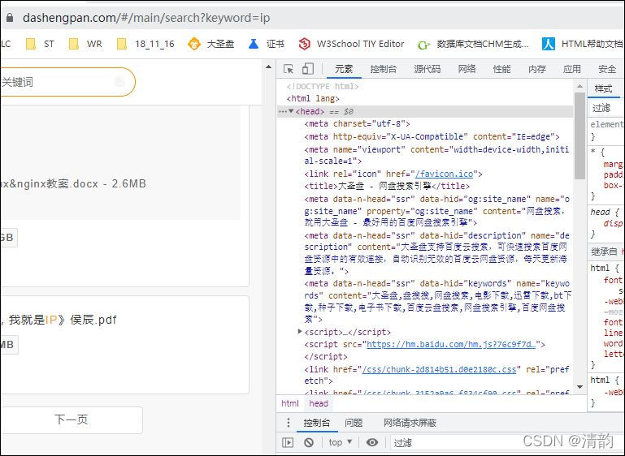Switch to the 性能 tab

(x=501, y=69)
